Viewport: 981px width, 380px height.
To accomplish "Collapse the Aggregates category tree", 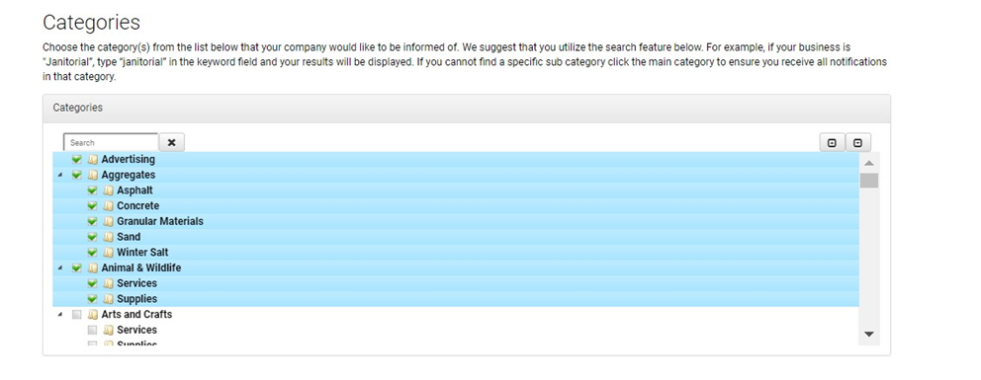I will coord(60,176).
